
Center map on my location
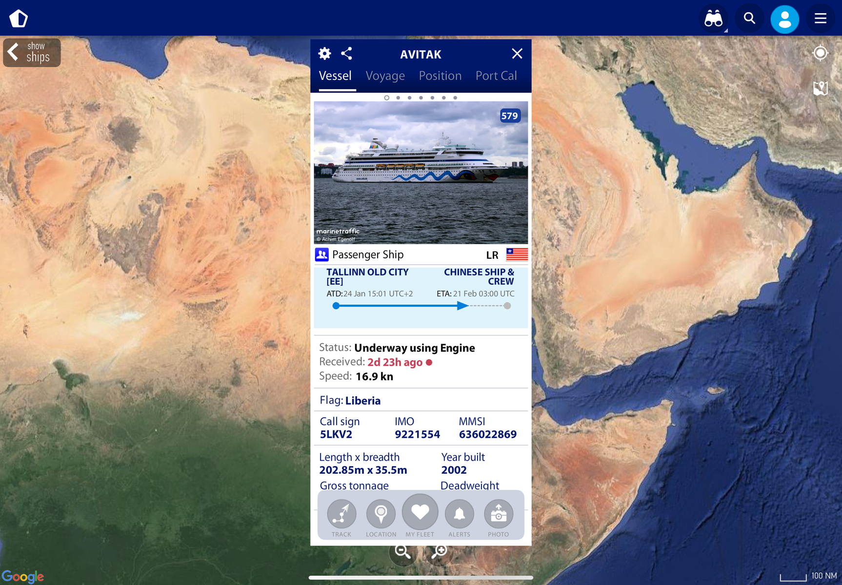820,53
